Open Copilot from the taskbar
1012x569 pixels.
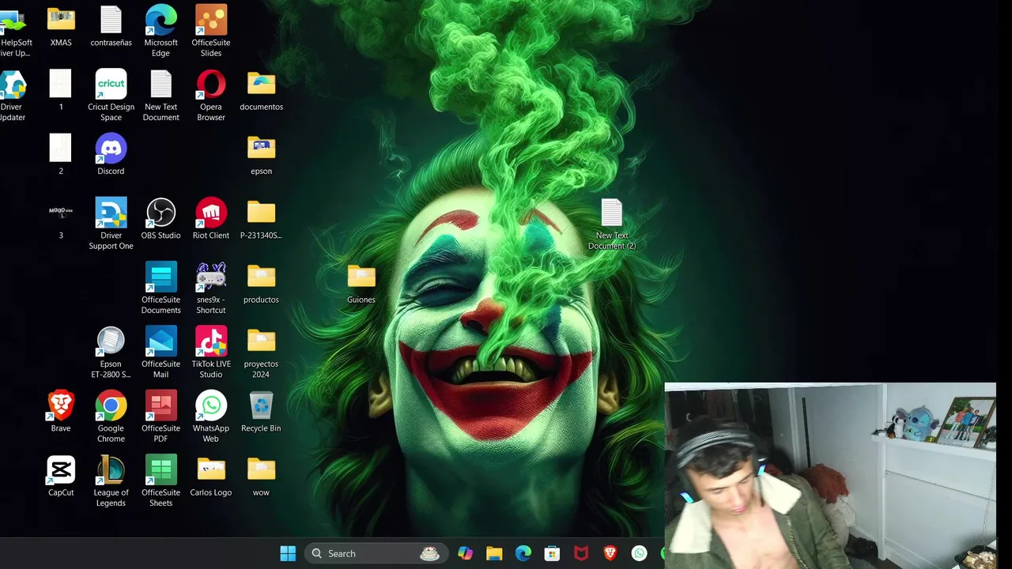point(465,553)
